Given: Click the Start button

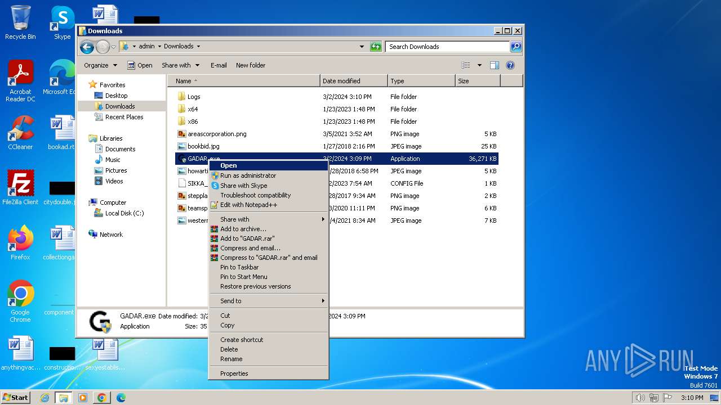Looking at the screenshot, I should point(16,398).
